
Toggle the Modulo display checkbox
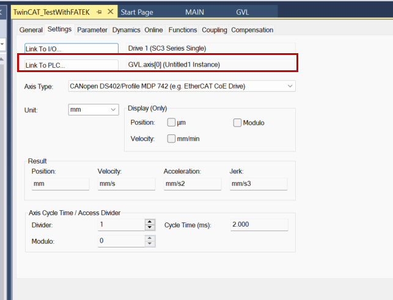(x=237, y=123)
